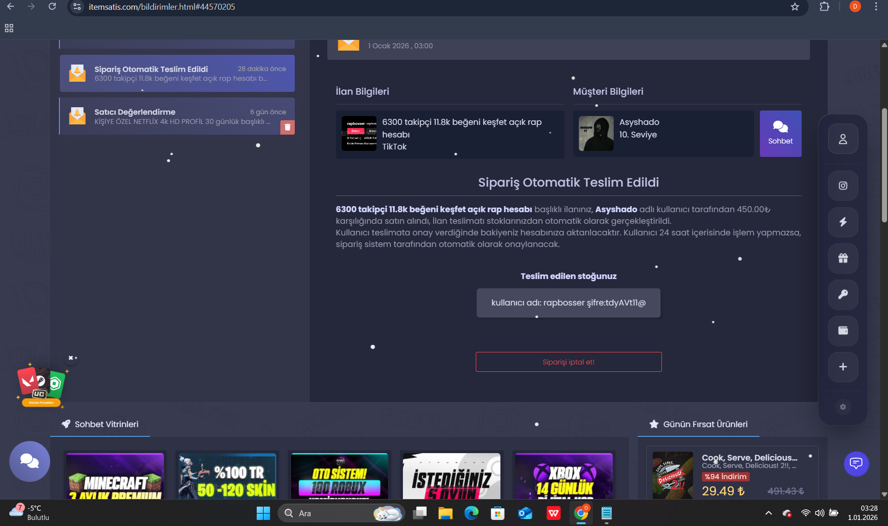Image resolution: width=888 pixels, height=526 pixels.
Task: Open the Minecraft Premium showcase banner
Action: pyautogui.click(x=115, y=476)
